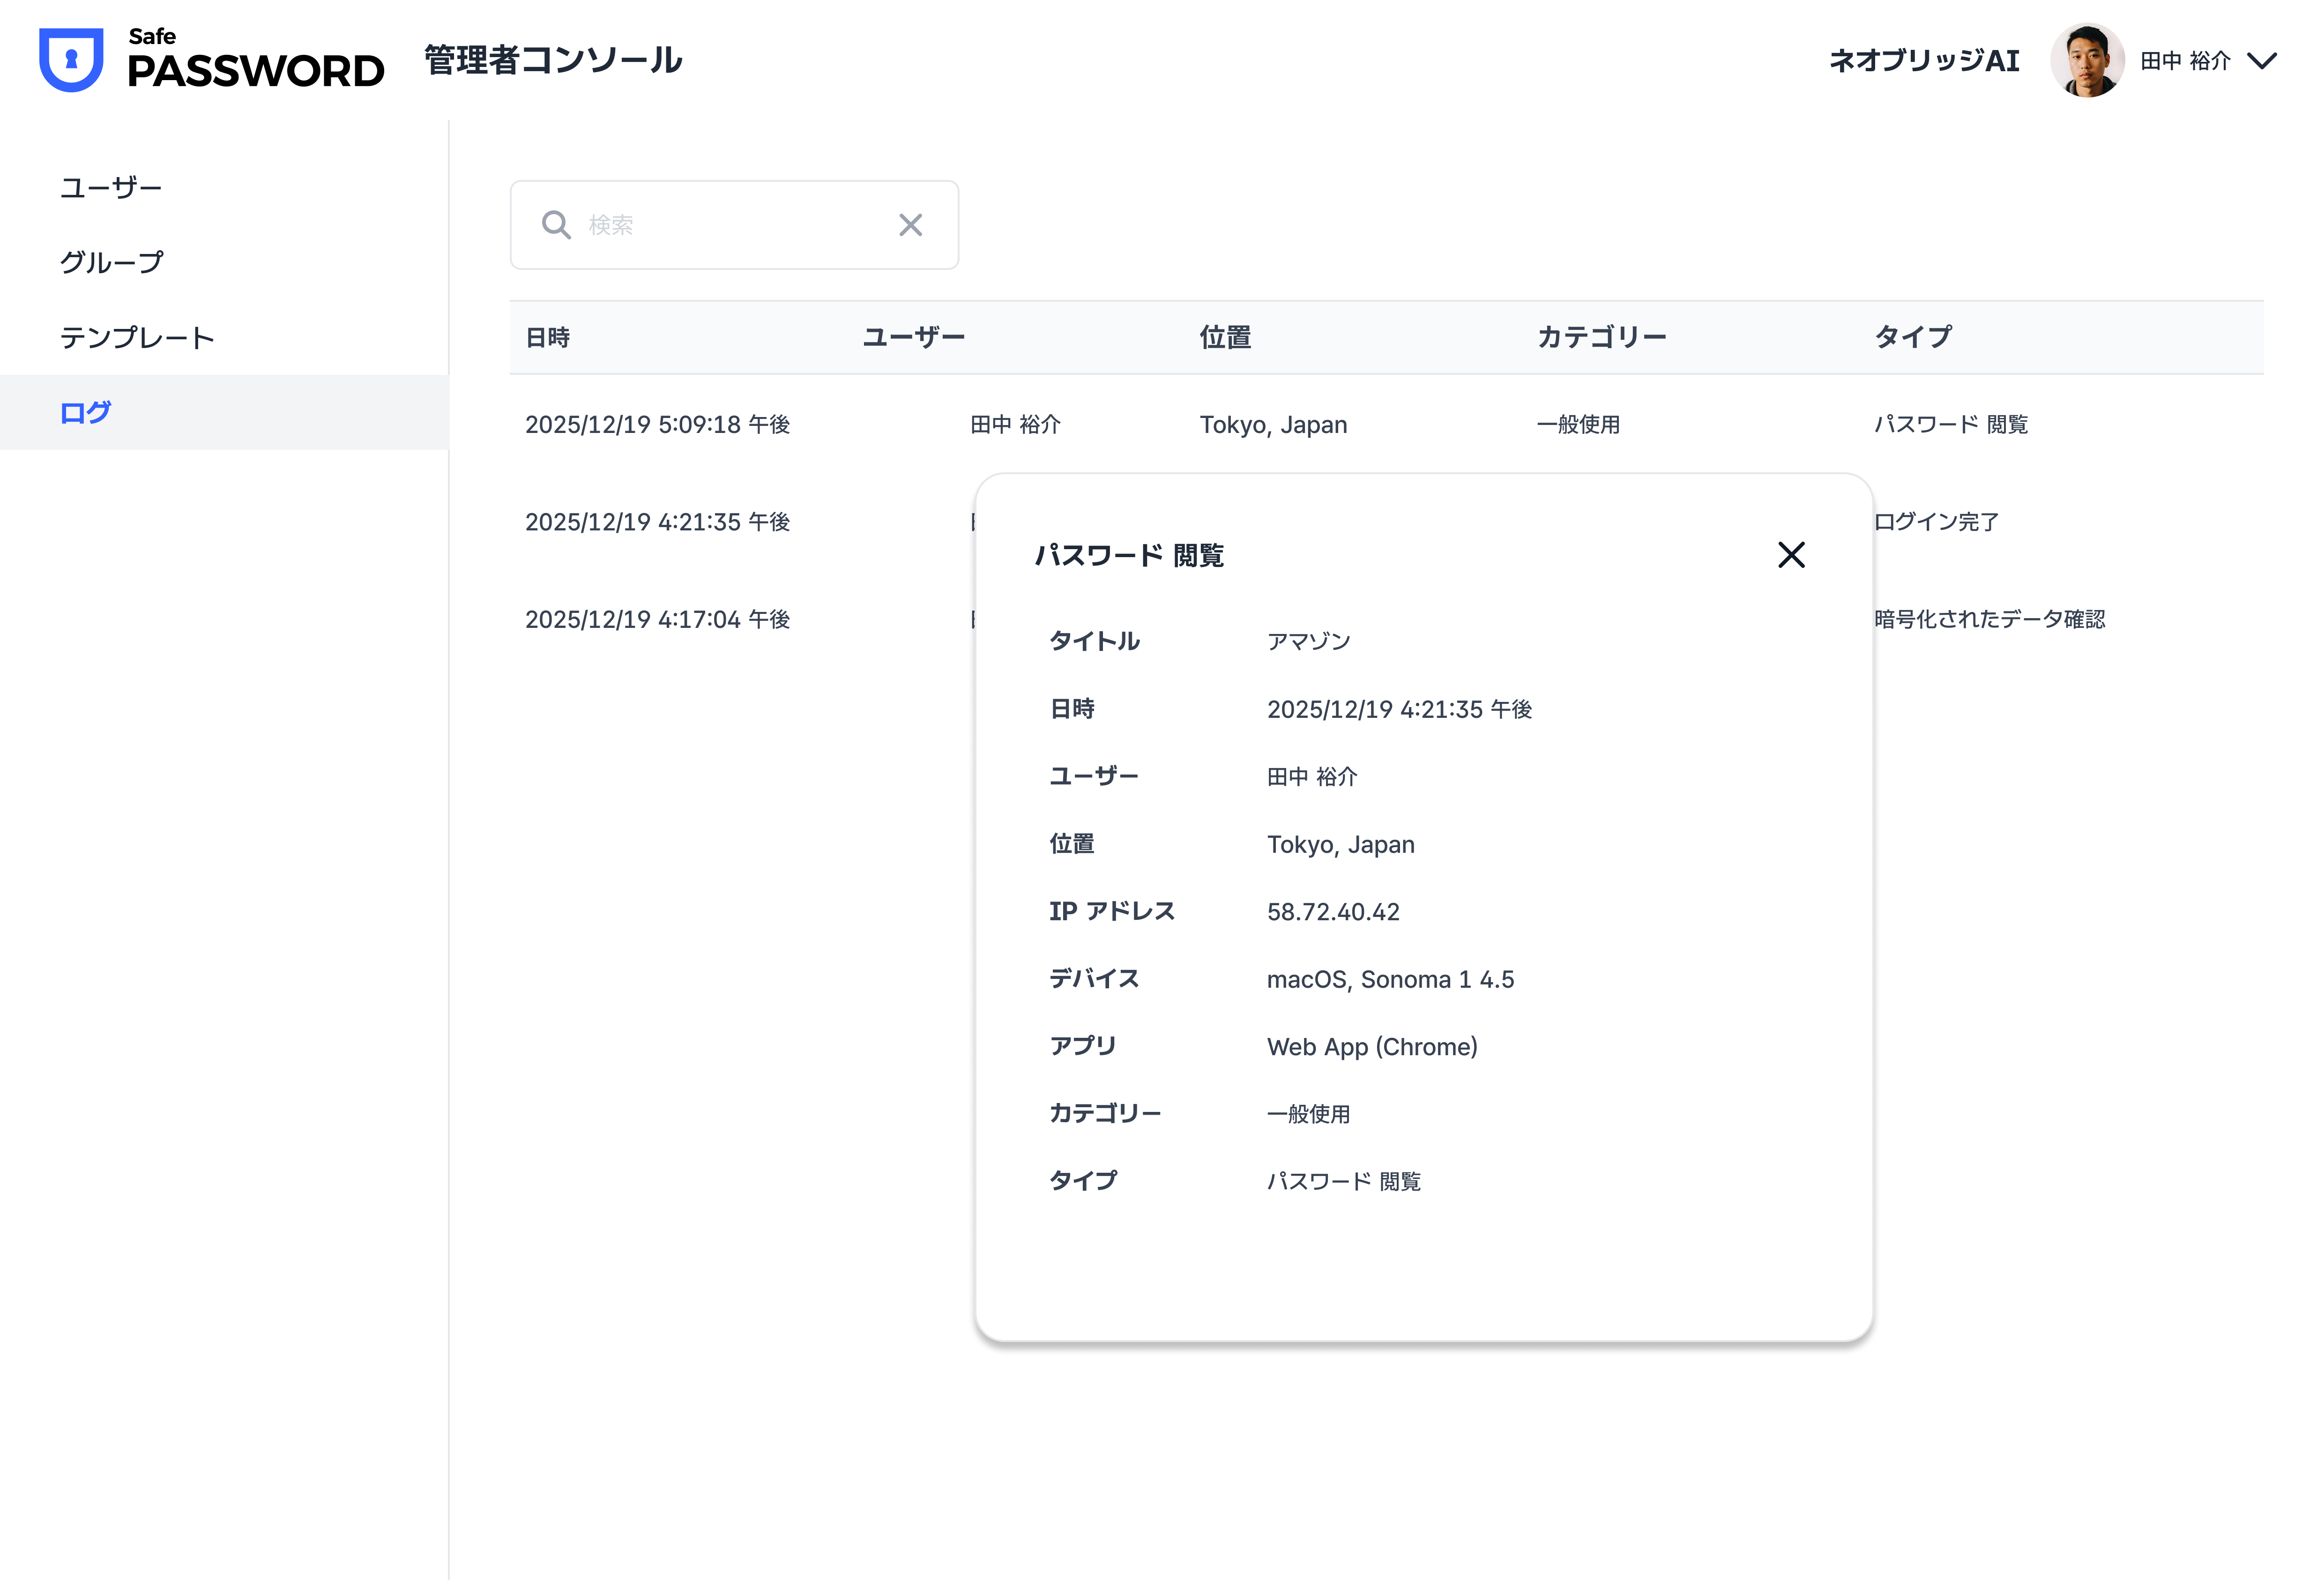Open the 5:09:18 午後 log row
This screenshot has width=2324, height=1580.
[1386, 424]
